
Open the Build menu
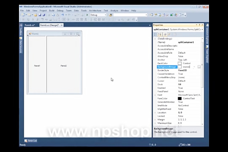[x=52, y=11]
